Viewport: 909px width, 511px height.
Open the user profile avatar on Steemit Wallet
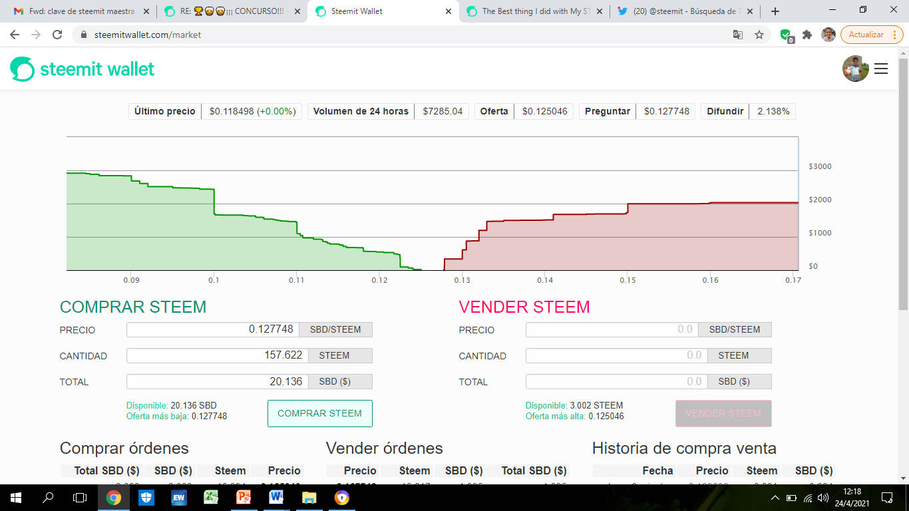[x=856, y=69]
